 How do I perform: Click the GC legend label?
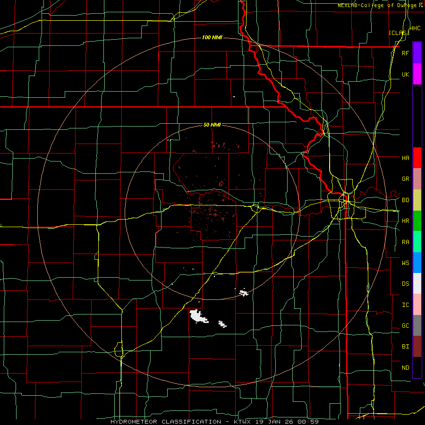[405, 326]
